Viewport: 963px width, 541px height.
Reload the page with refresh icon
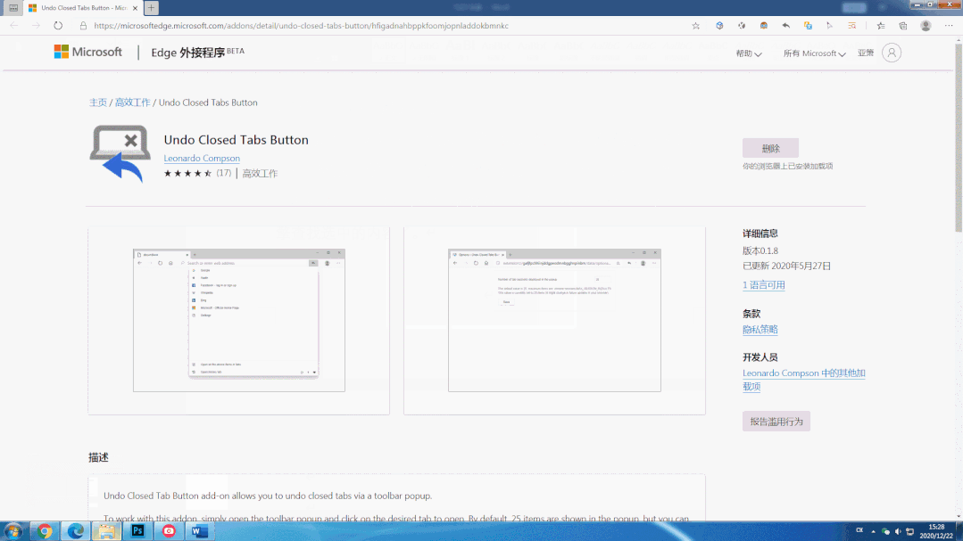click(58, 26)
